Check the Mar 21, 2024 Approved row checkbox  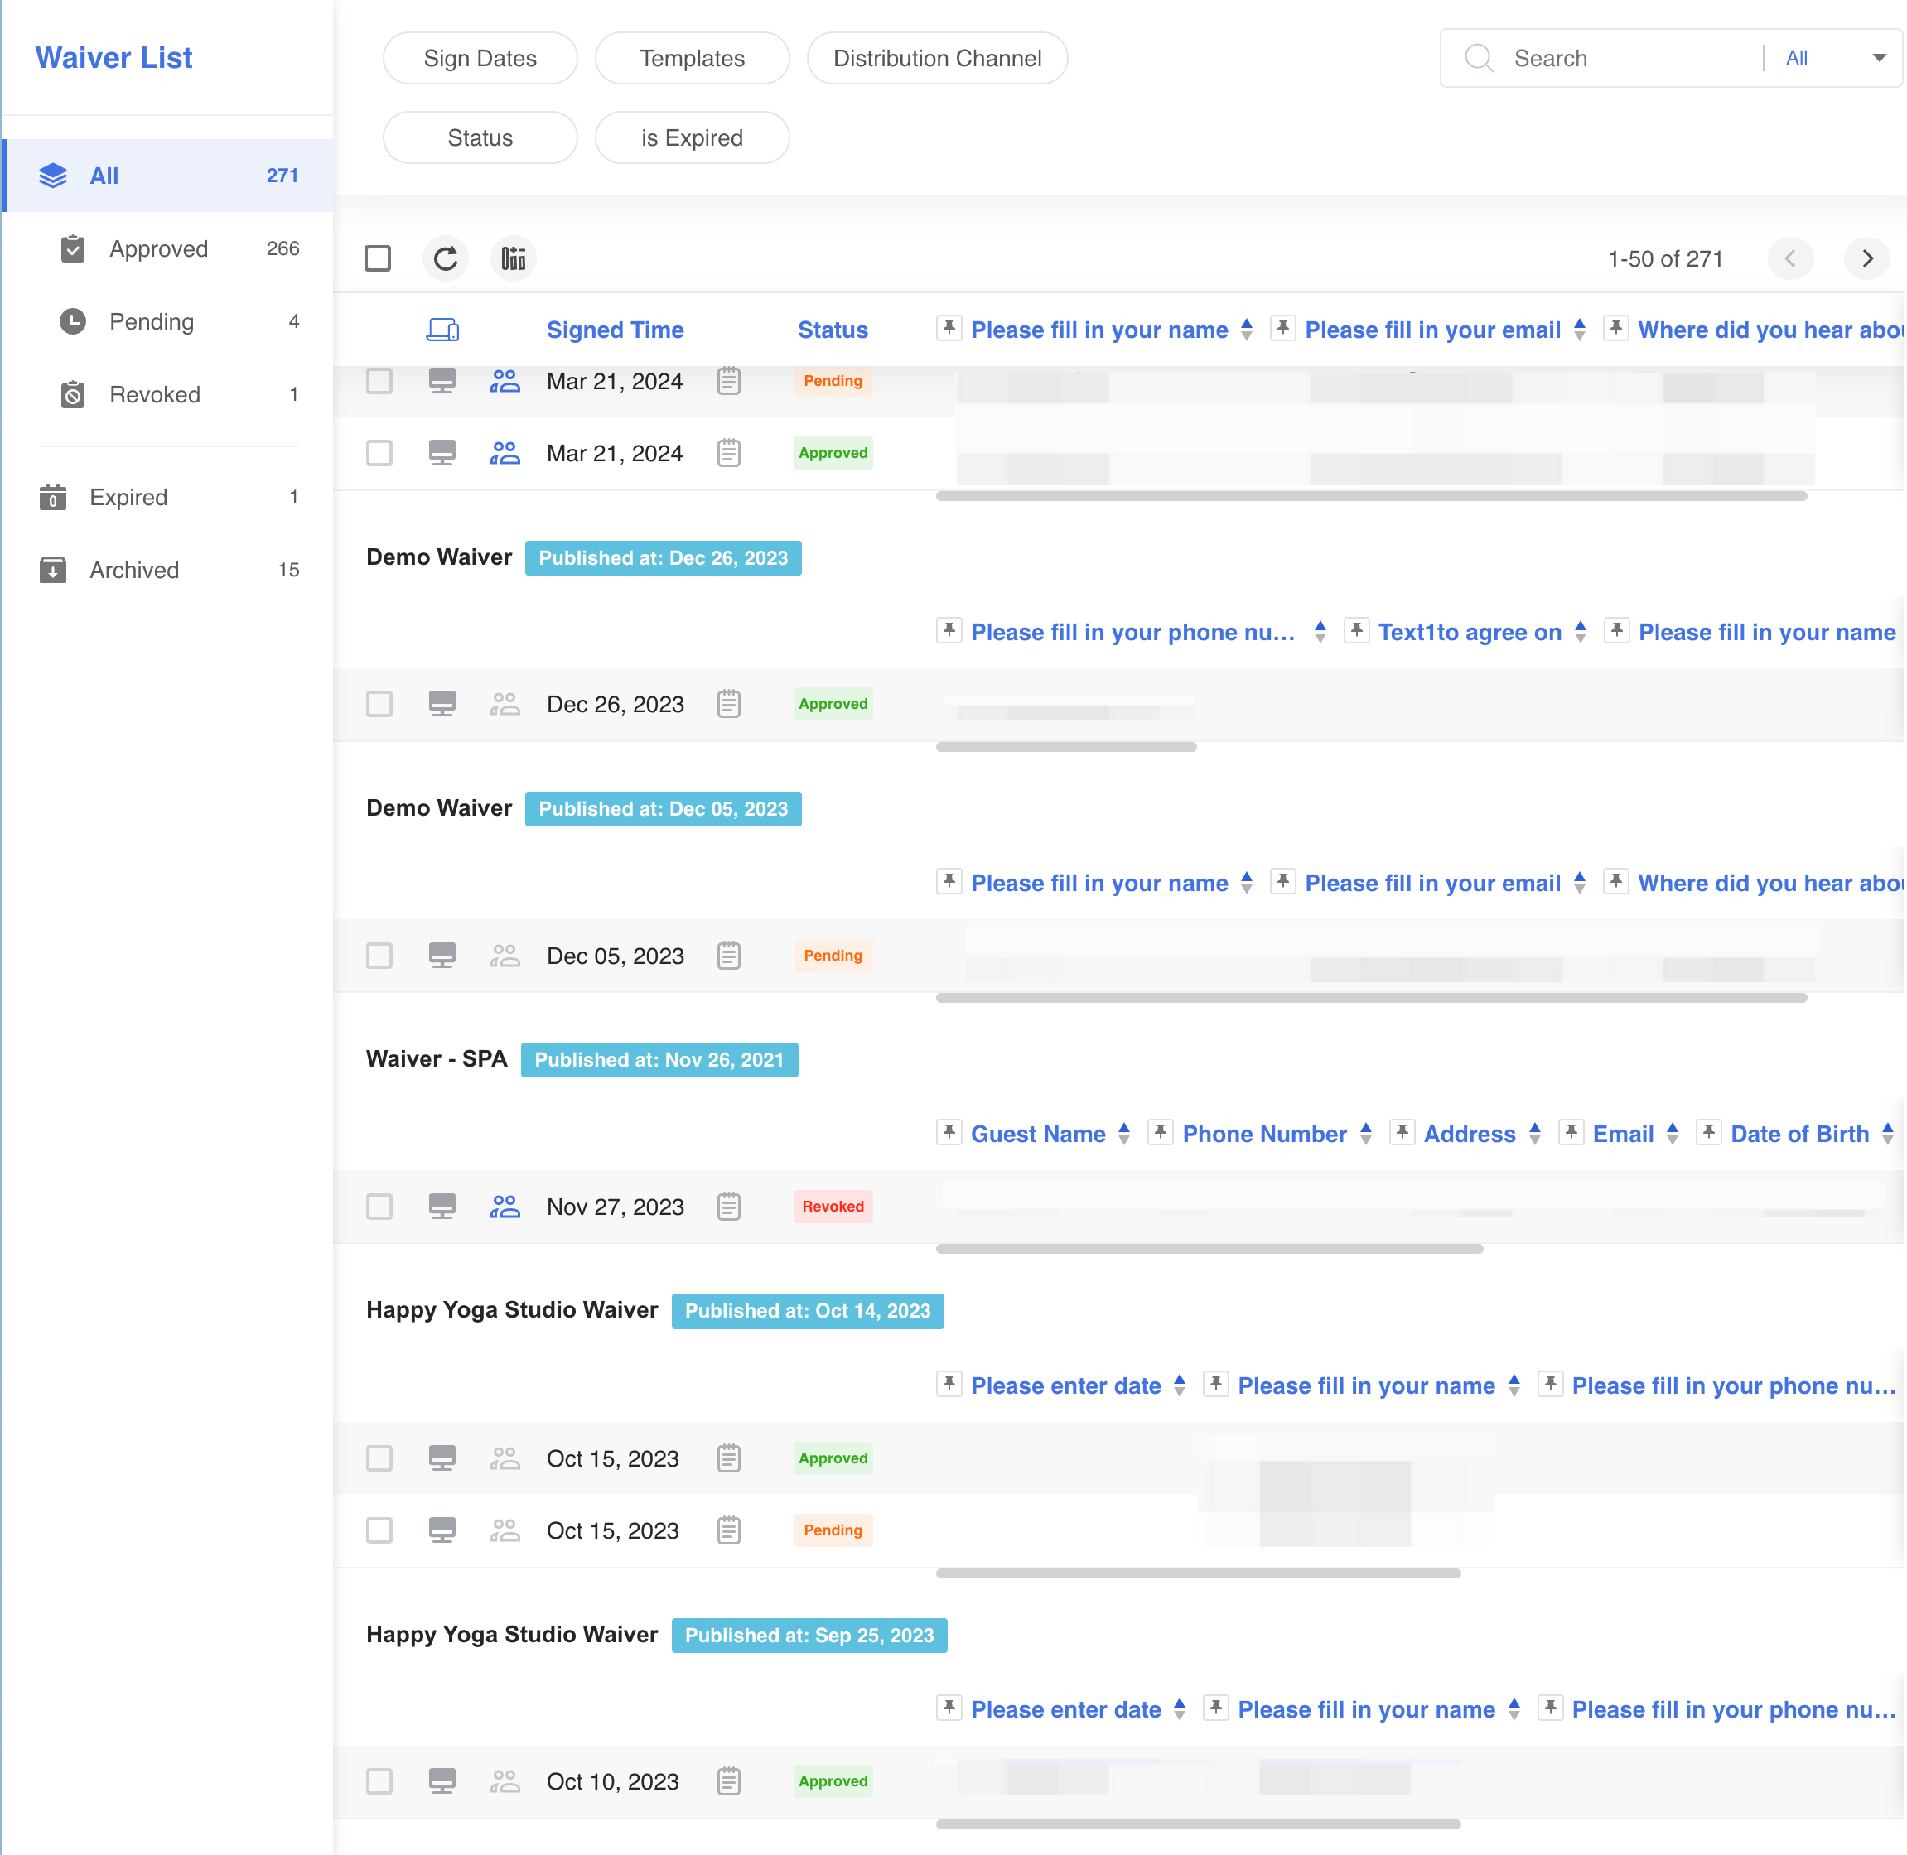379,453
